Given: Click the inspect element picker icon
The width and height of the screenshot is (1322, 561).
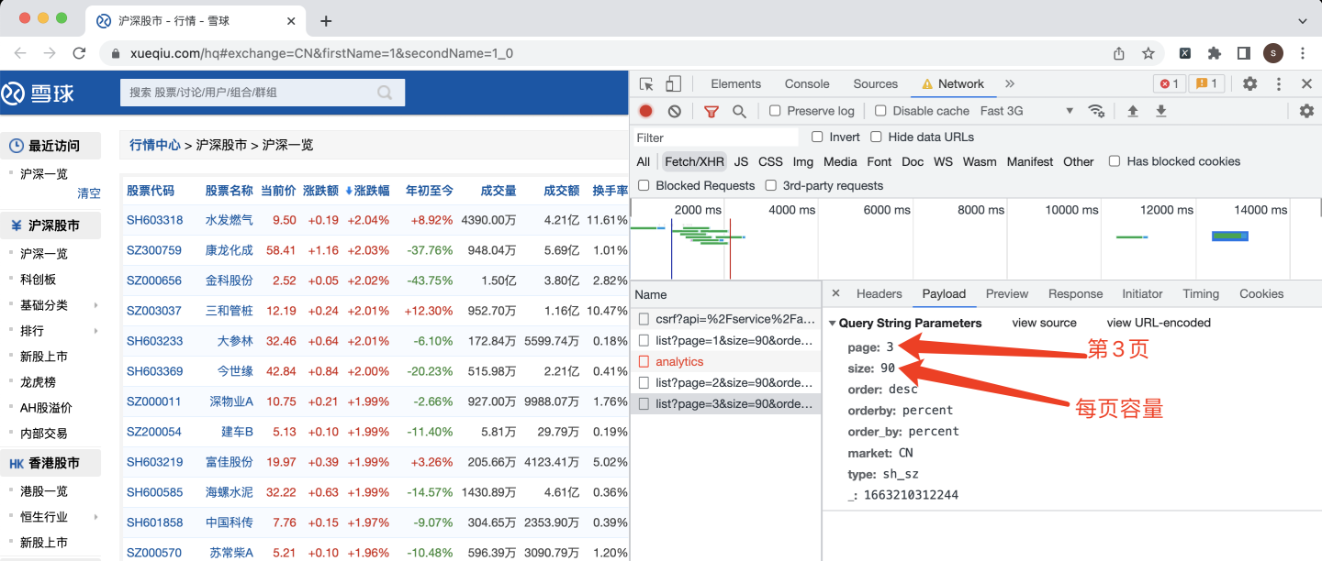Looking at the screenshot, I should tap(646, 83).
